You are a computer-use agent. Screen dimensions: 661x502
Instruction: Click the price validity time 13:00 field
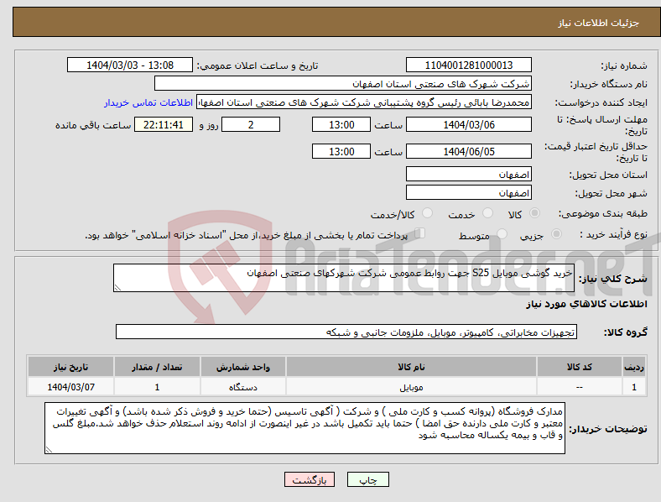coord(341,151)
